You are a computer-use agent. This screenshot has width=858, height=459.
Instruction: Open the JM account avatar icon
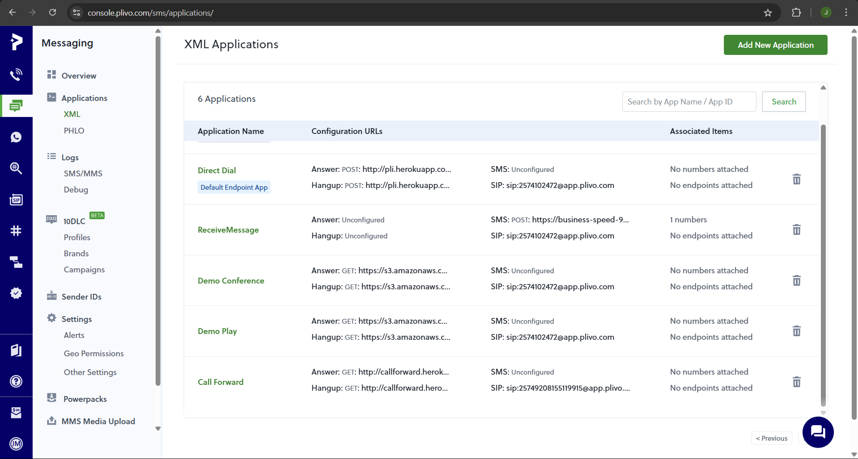[16, 444]
